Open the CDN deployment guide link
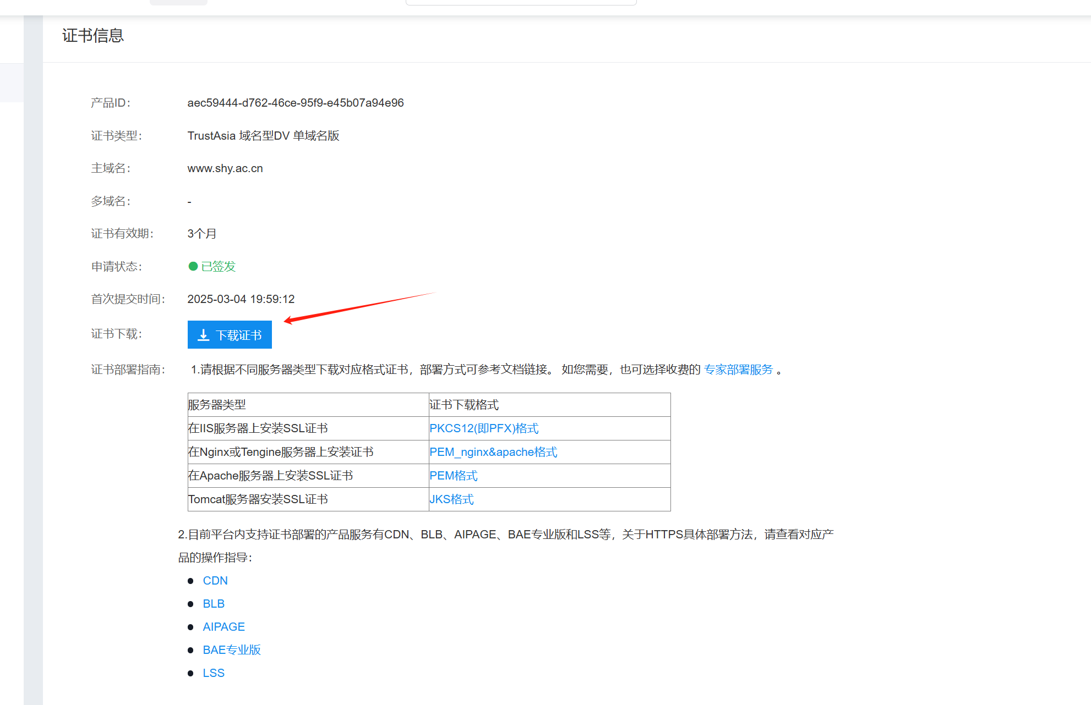Screen dimensions: 1091x705 tap(215, 581)
